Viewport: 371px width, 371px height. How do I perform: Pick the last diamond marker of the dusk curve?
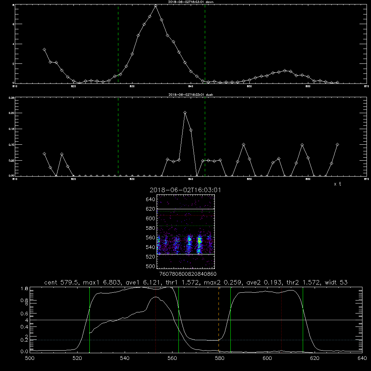[337, 144]
